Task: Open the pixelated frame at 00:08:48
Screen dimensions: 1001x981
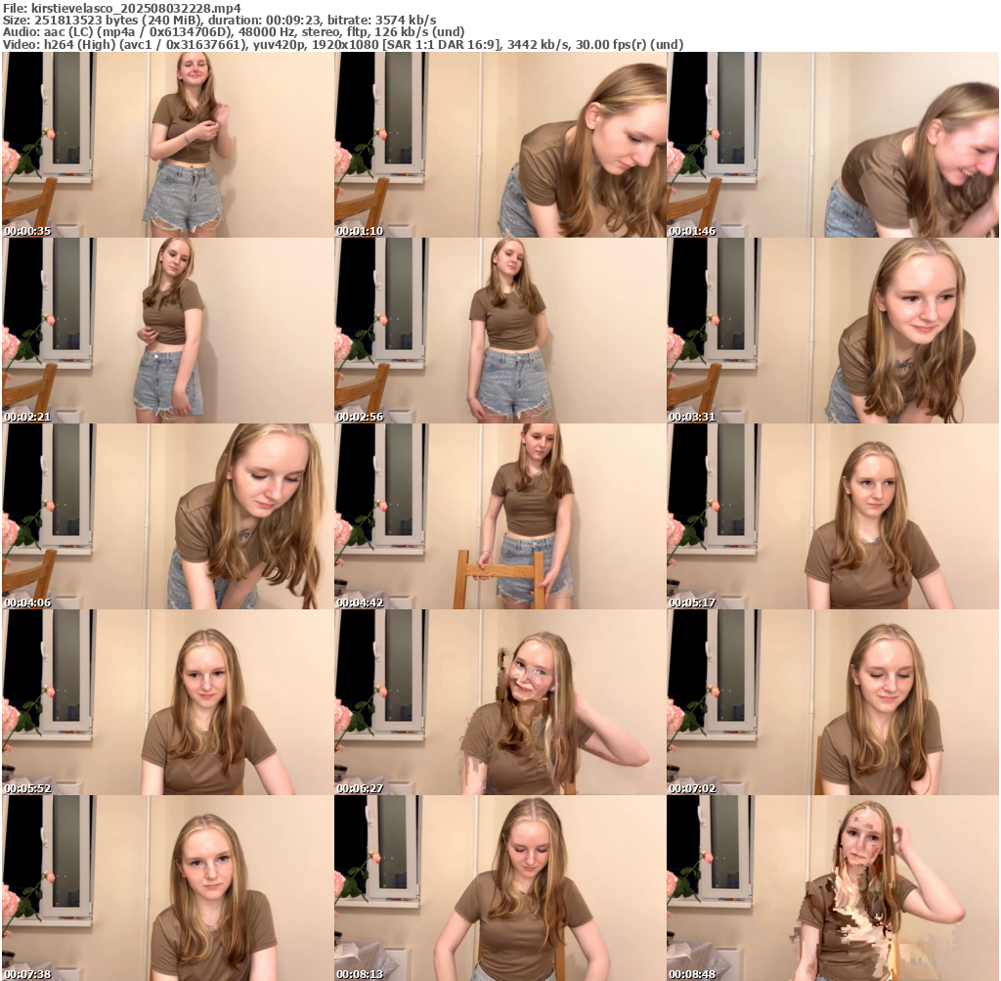Action: (833, 887)
